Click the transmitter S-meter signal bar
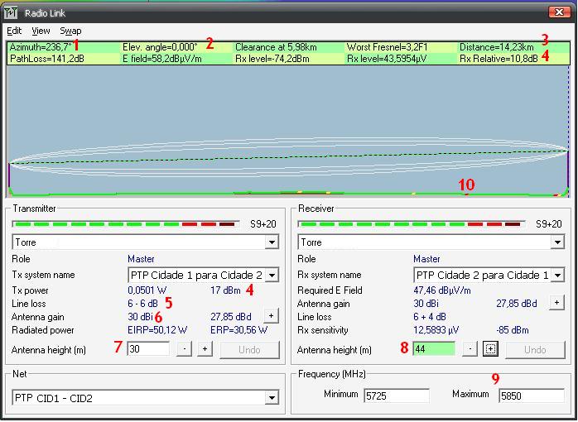578x422 pixels. click(126, 224)
